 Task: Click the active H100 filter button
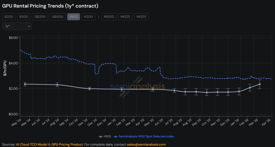pos(74,17)
